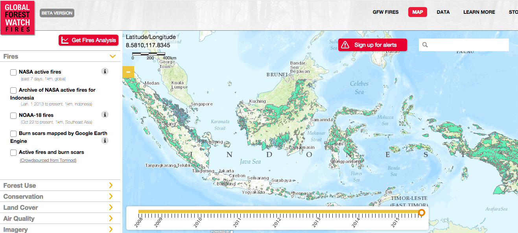Toggle NOAA-18 fires checkbox
The image size is (518, 233).
tap(13, 116)
